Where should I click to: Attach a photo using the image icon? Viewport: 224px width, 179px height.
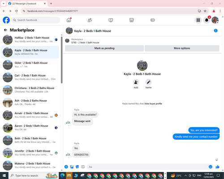point(72,167)
